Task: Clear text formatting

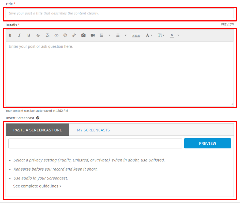Action: 47,35
